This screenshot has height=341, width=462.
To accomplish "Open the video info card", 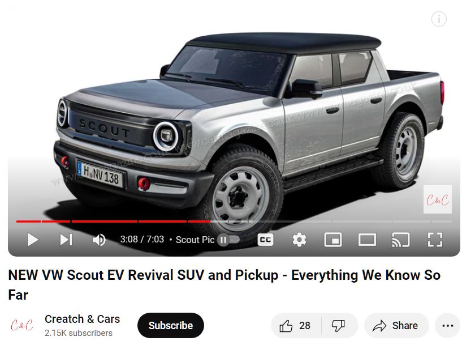I will pos(439,19).
